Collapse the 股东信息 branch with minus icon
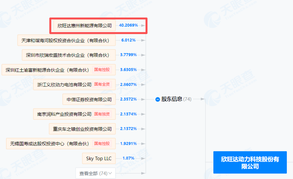293x179 pixels. click(x=158, y=99)
